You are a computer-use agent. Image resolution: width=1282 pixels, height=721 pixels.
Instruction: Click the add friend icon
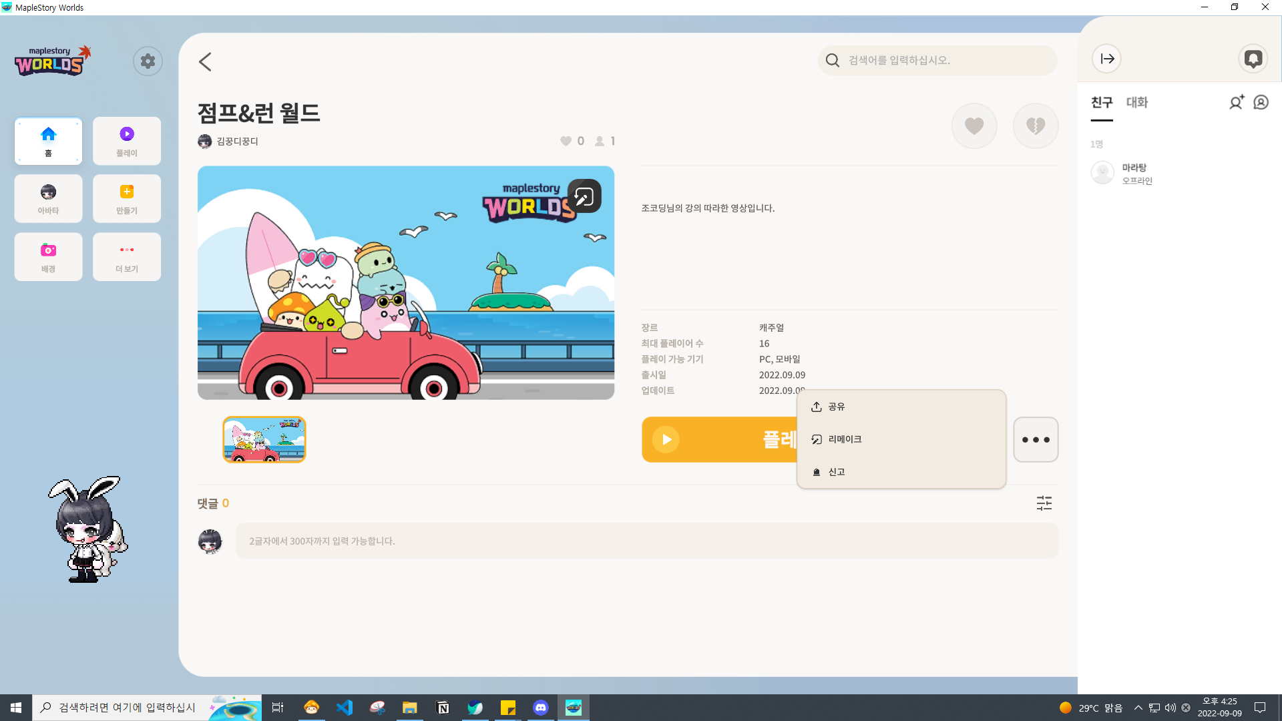pos(1237,102)
